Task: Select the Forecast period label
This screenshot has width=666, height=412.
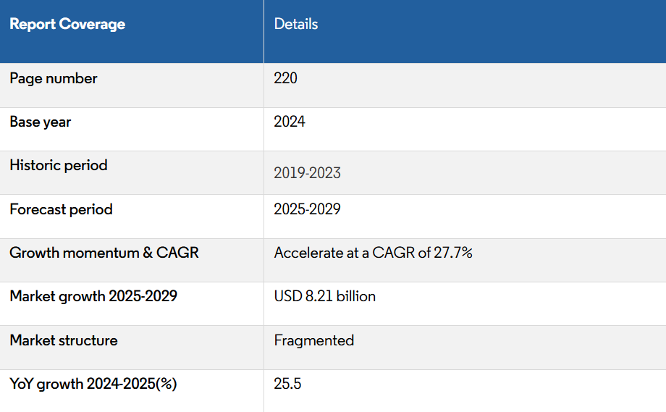Action: tap(62, 209)
